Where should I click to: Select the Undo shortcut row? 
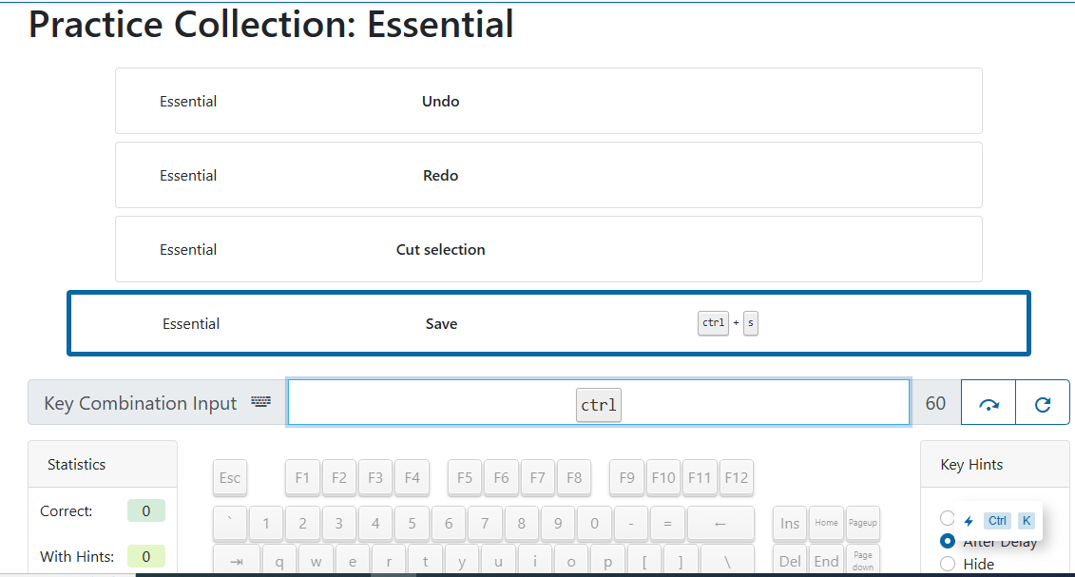[x=548, y=101]
